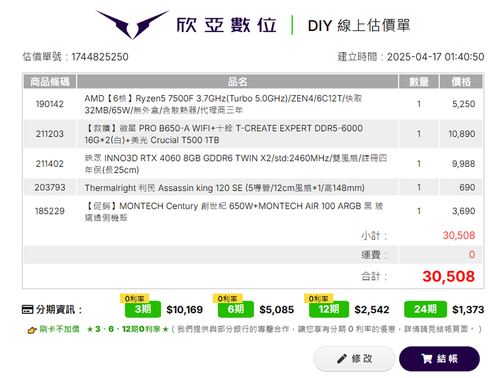Click the ★3、6、12期0利率★ notice
The image size is (491, 378).
coord(128,329)
